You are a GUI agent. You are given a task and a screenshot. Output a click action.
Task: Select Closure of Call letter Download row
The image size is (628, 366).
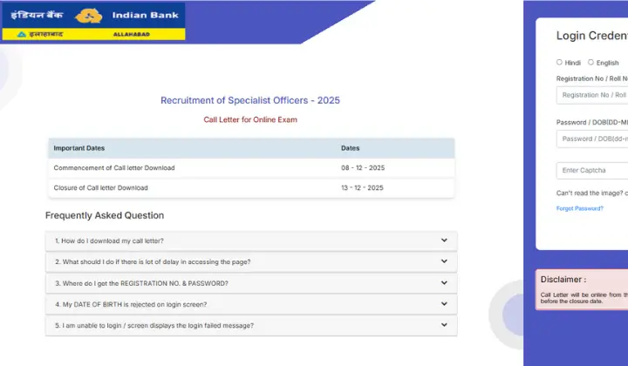(251, 187)
